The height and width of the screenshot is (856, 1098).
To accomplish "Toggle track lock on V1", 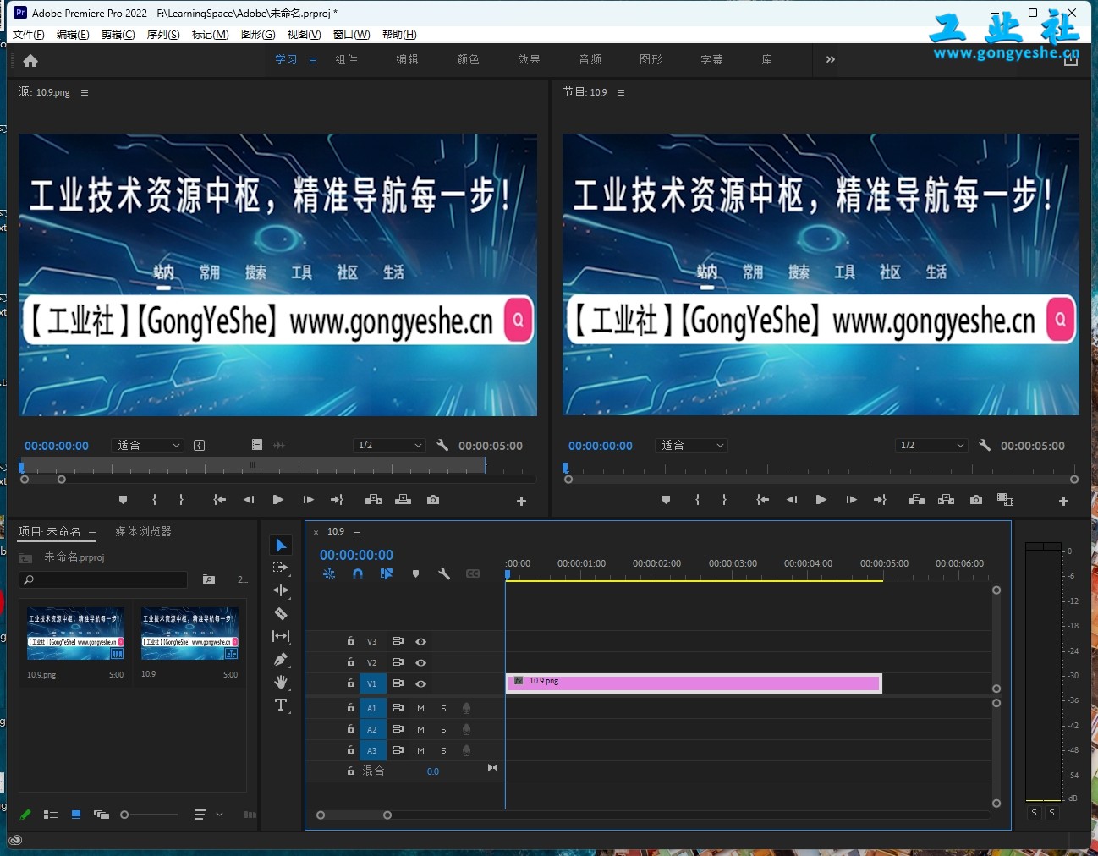I will click(351, 683).
